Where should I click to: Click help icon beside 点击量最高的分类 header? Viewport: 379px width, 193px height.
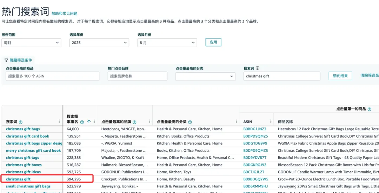(190, 122)
